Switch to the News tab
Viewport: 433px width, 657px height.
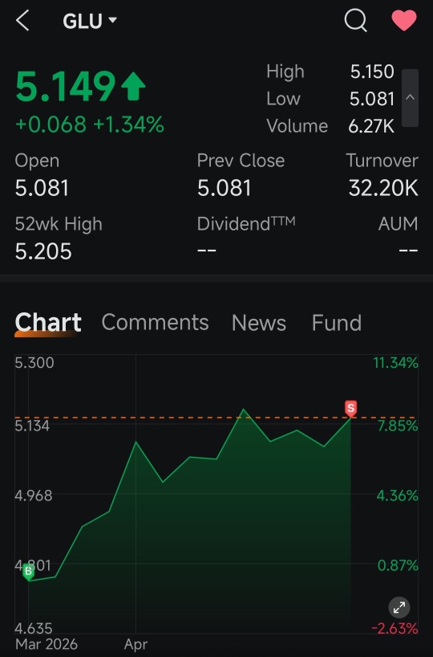[259, 323]
